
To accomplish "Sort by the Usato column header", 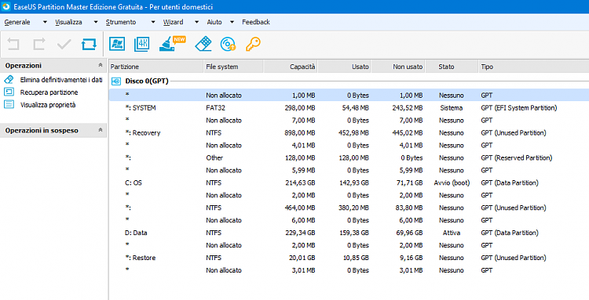I will click(344, 67).
